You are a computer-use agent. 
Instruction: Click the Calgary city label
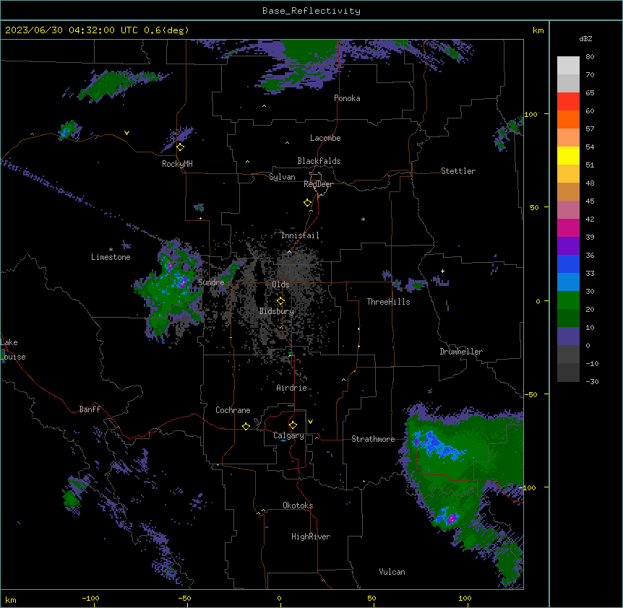point(288,435)
